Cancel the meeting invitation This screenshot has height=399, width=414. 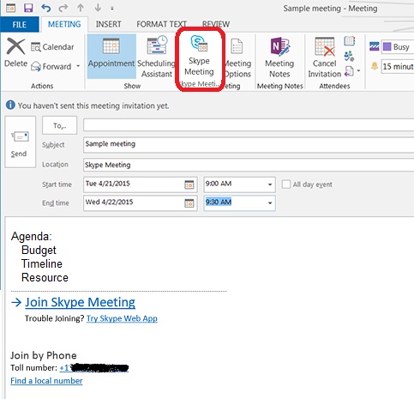(325, 57)
